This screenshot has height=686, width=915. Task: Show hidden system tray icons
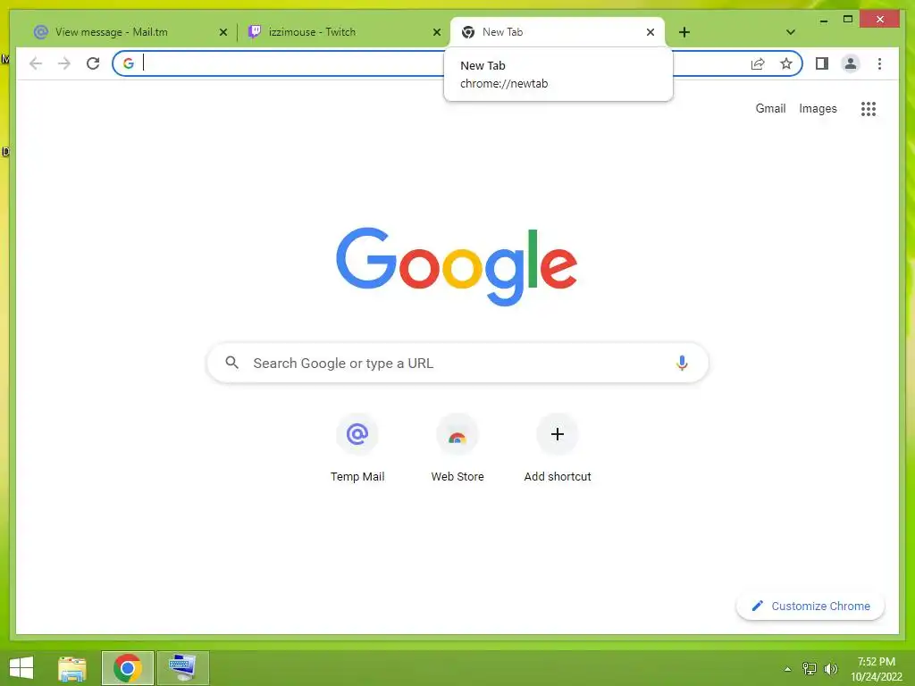click(x=788, y=668)
